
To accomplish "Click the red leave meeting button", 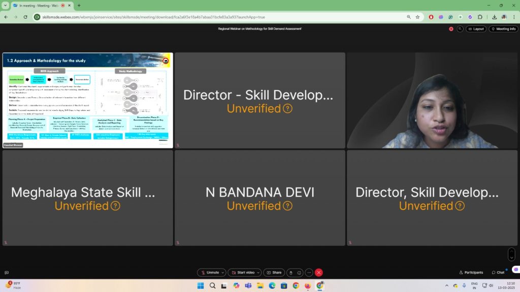I will click(x=319, y=272).
